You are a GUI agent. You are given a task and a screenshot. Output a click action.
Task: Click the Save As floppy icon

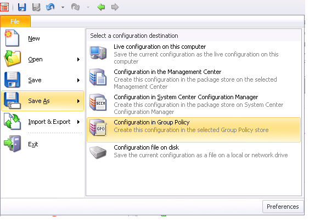pyautogui.click(x=12, y=101)
